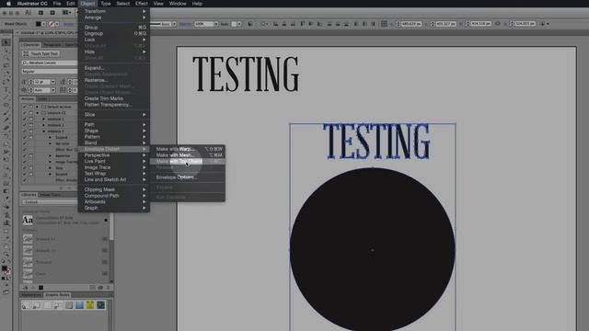Open the Window menu
The width and height of the screenshot is (589, 331).
click(178, 4)
